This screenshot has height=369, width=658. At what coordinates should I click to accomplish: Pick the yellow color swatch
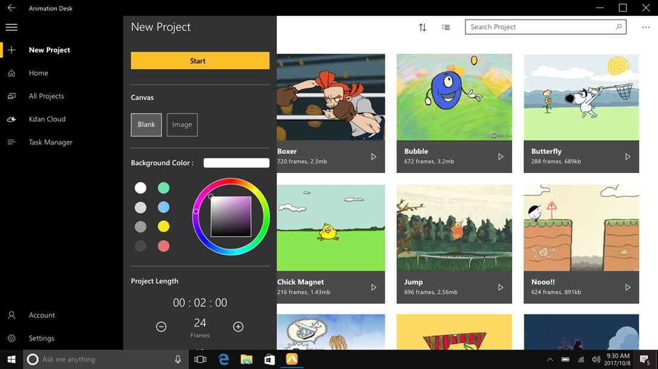click(163, 226)
